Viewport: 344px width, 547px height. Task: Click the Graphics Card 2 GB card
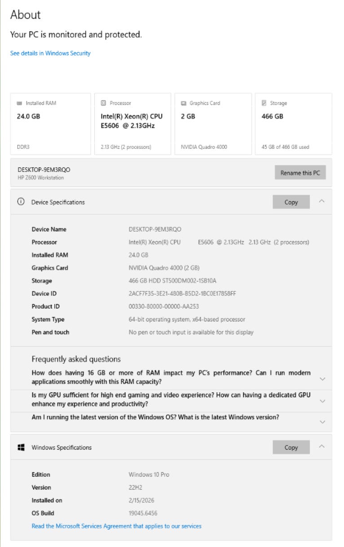[x=213, y=124]
